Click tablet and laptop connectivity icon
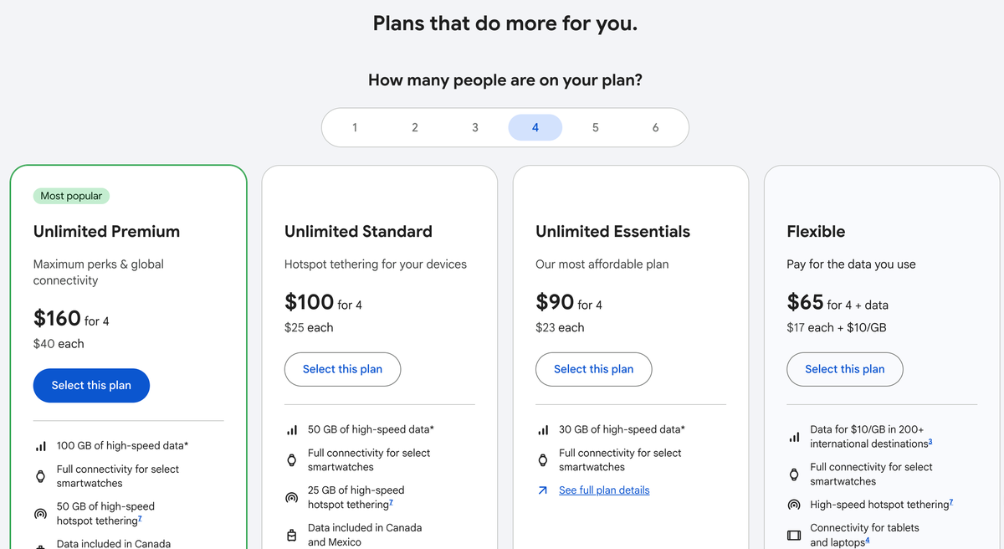This screenshot has height=549, width=1004. (794, 535)
